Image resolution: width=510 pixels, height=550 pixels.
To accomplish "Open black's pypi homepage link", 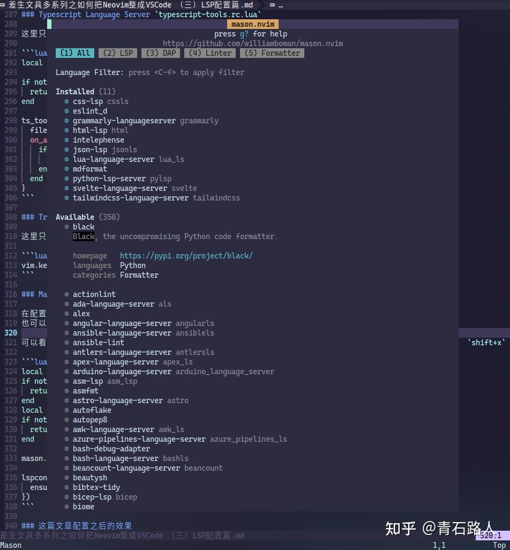I will click(x=186, y=256).
